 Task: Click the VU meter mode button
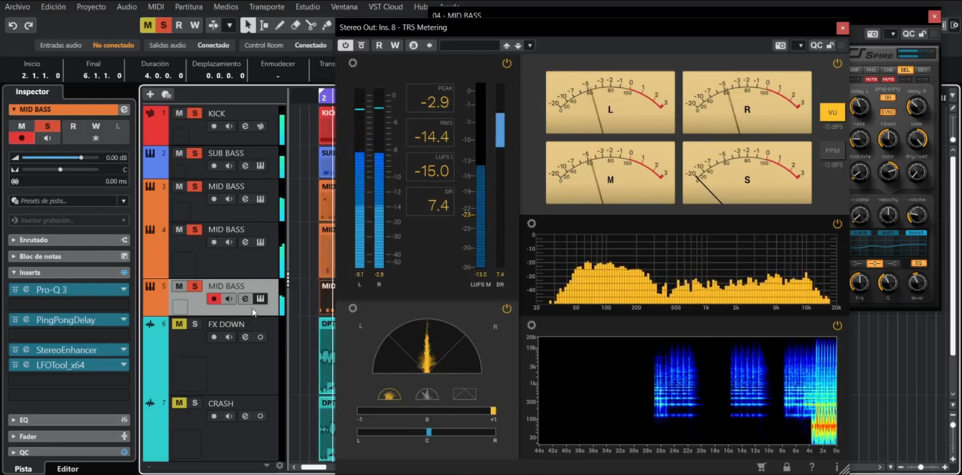tap(832, 112)
